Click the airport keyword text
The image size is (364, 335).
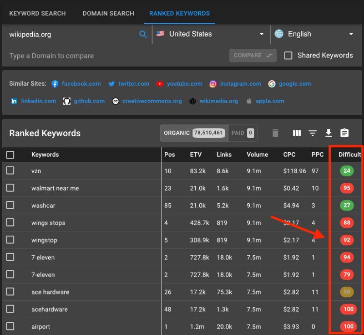[x=40, y=327]
